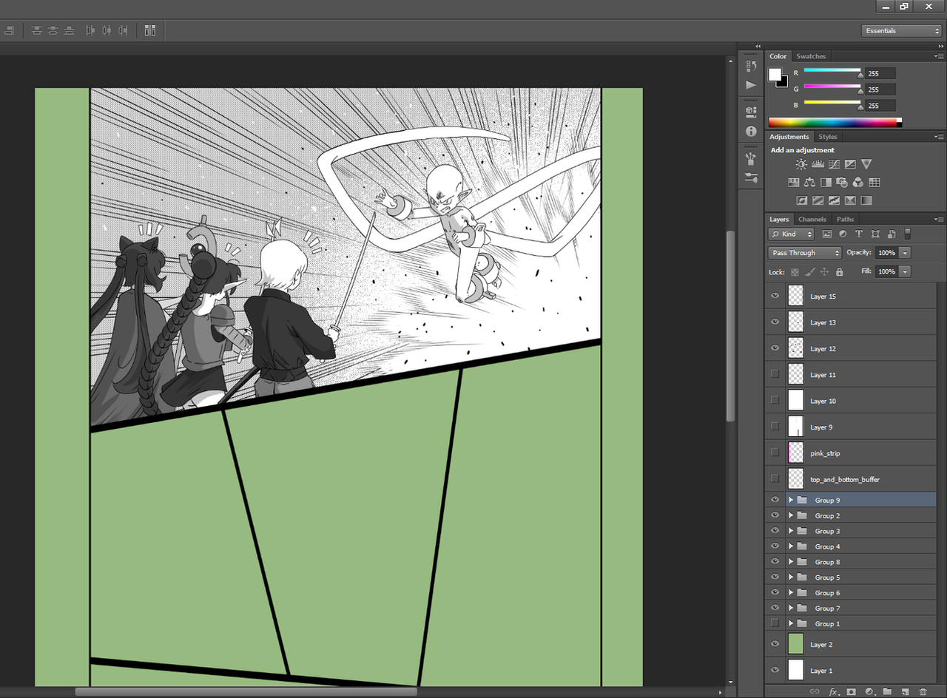Click the create new group folder icon
This screenshot has height=698, width=947.
click(887, 692)
